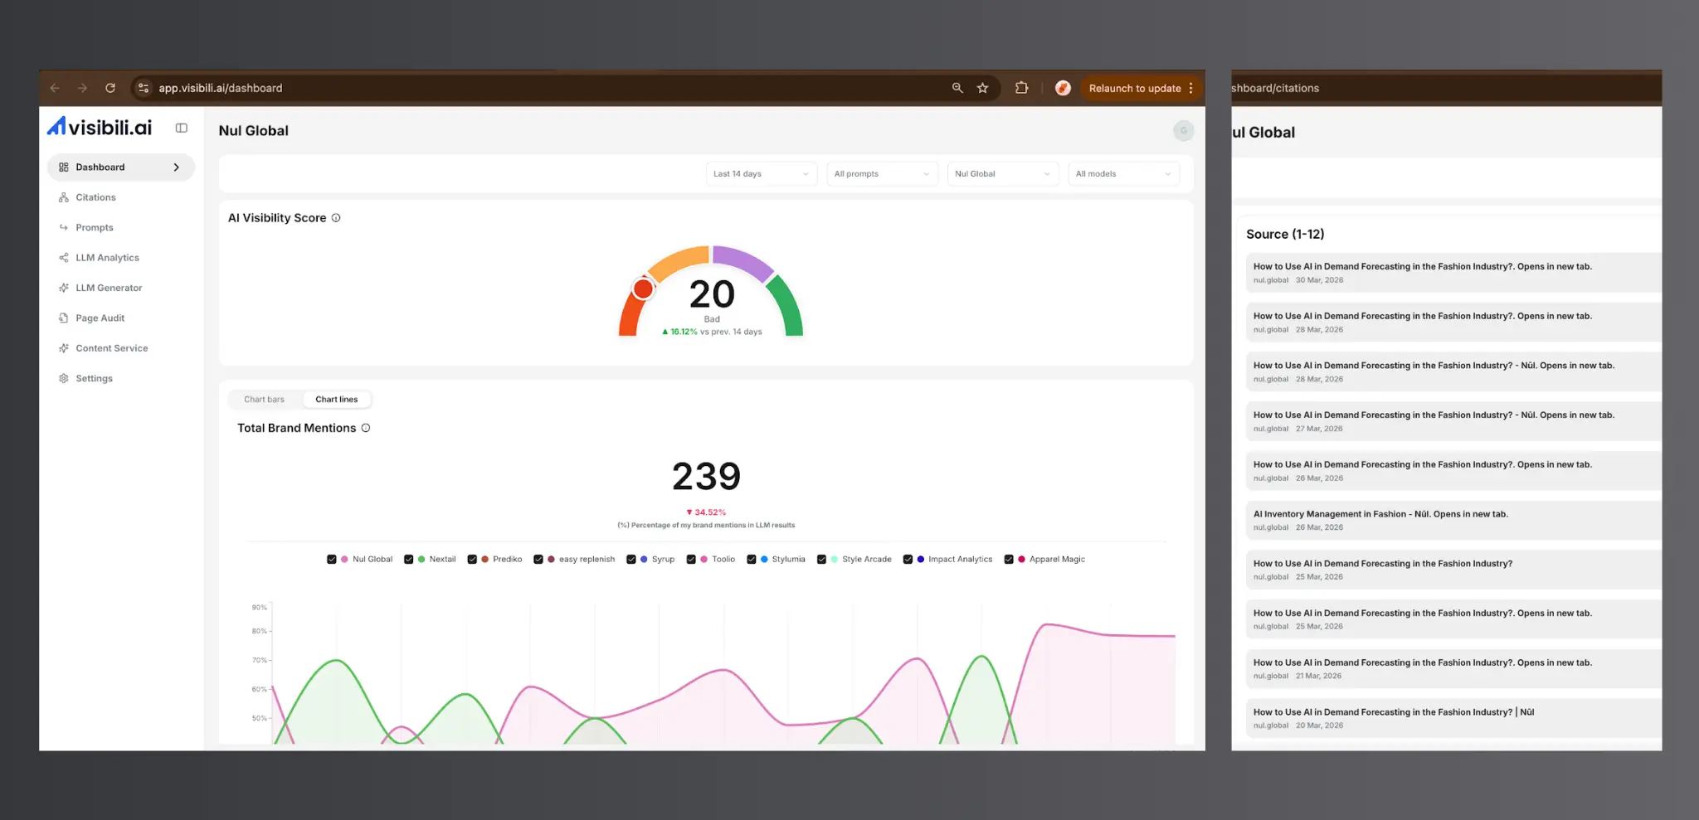Open the Nul Global brand dropdown
Screen dimensions: 1699x820
[1003, 174]
